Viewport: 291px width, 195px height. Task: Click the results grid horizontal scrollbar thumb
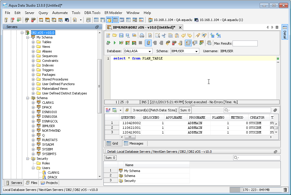tap(130, 137)
